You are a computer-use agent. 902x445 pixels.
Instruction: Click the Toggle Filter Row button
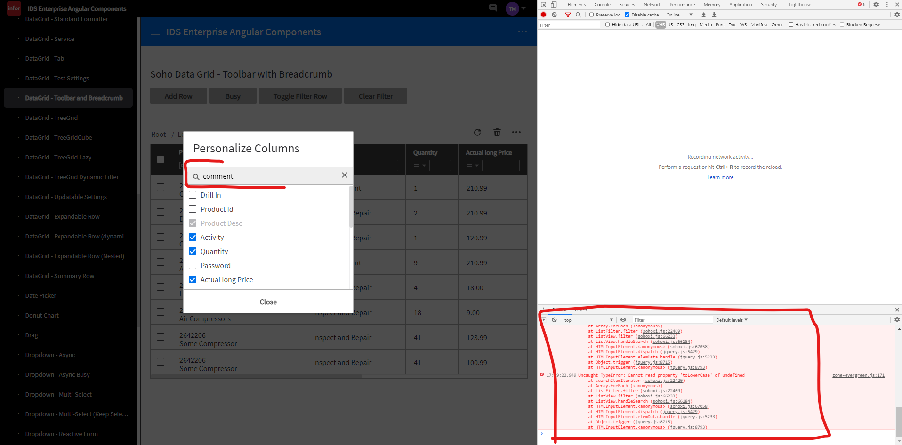tap(300, 96)
